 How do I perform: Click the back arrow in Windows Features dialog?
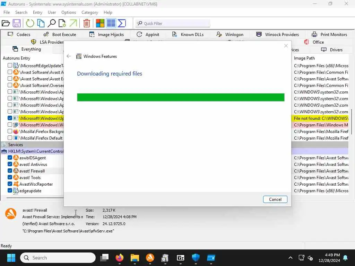pos(69,56)
